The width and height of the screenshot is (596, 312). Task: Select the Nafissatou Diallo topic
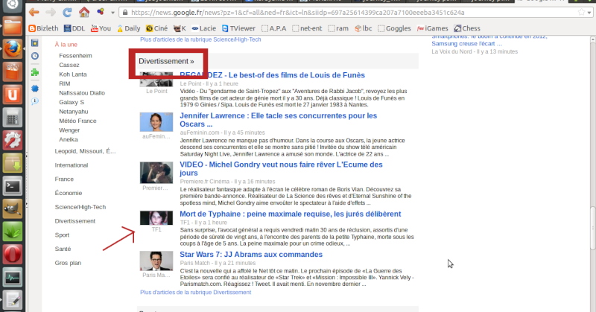coord(82,93)
